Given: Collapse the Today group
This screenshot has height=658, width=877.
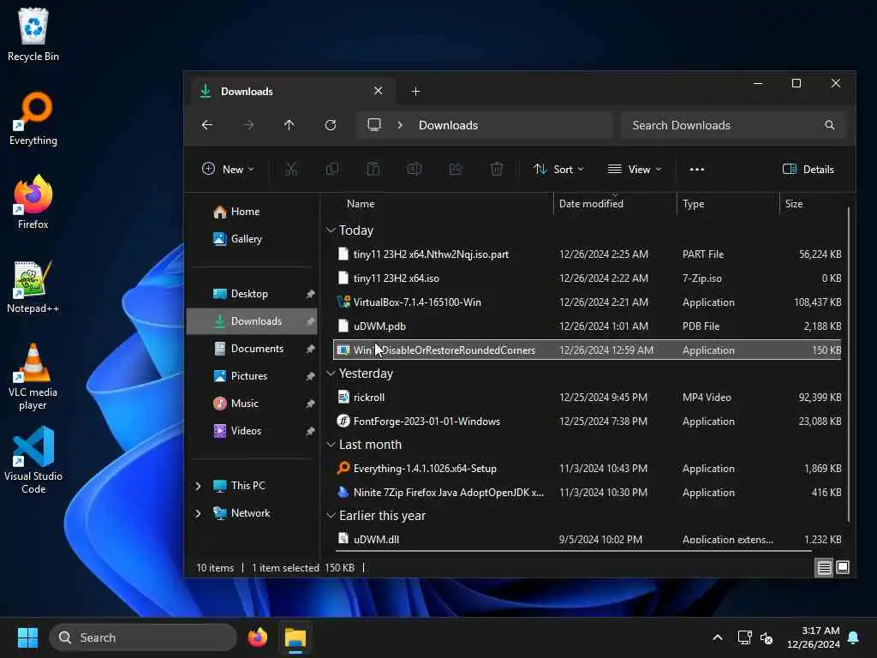Looking at the screenshot, I should tap(331, 230).
